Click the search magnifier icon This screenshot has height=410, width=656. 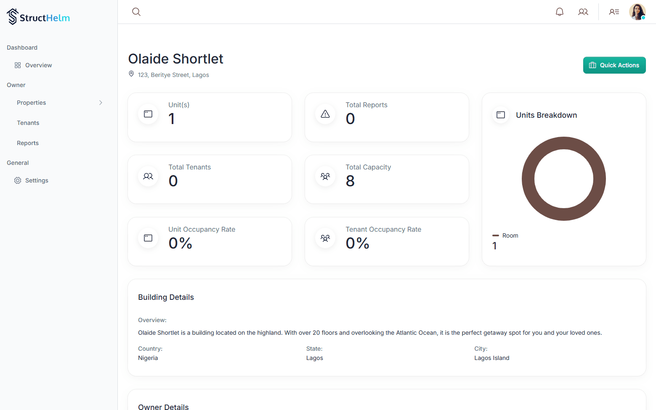click(136, 12)
